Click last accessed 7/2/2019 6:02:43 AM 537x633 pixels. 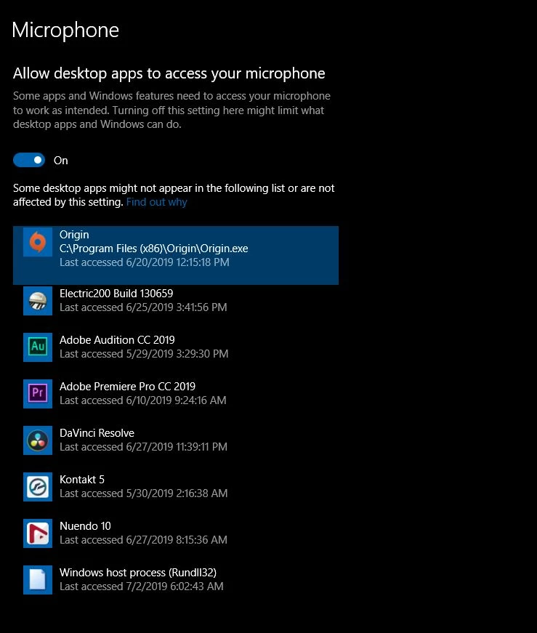pyautogui.click(x=142, y=586)
